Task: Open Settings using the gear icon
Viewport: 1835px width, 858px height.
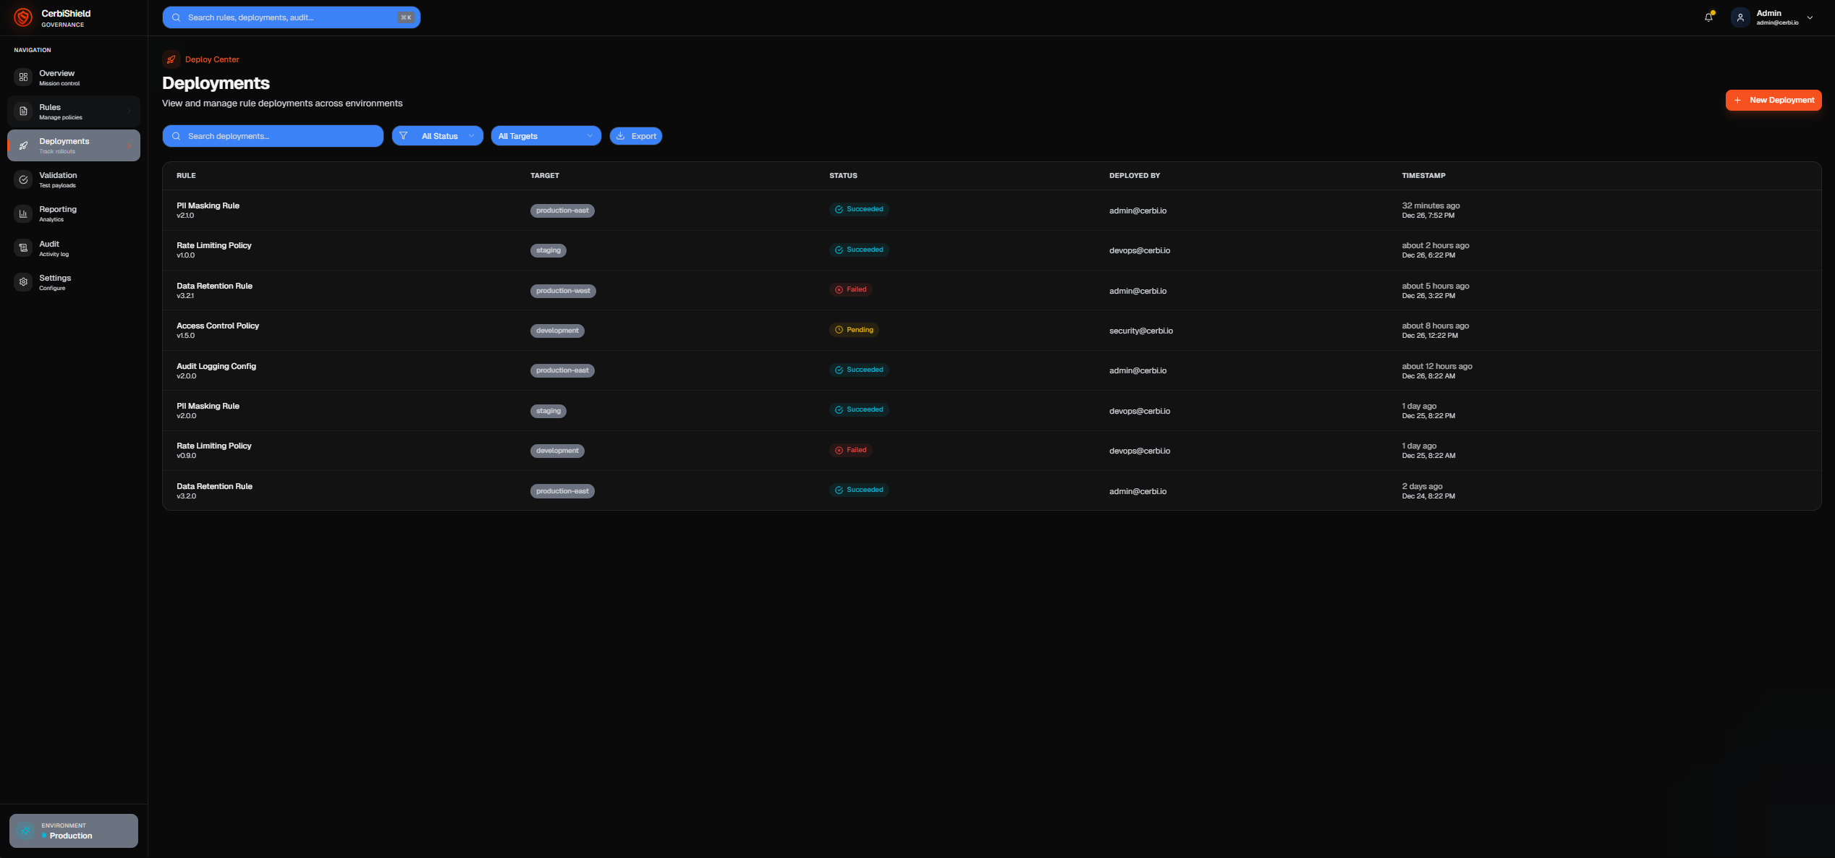Action: point(23,281)
